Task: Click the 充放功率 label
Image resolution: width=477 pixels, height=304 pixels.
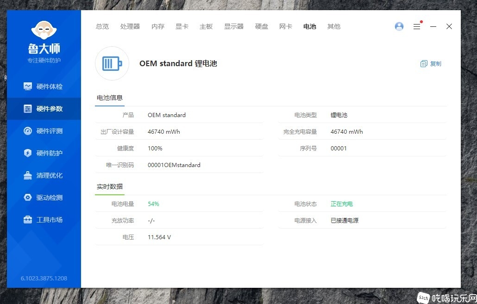Action: 123,220
